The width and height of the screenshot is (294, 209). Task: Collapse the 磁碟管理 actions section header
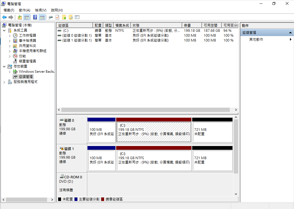pos(267,33)
